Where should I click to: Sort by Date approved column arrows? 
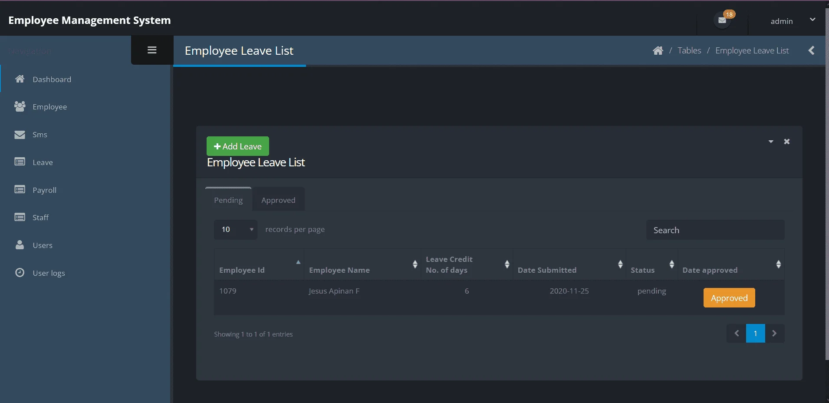pyautogui.click(x=778, y=264)
